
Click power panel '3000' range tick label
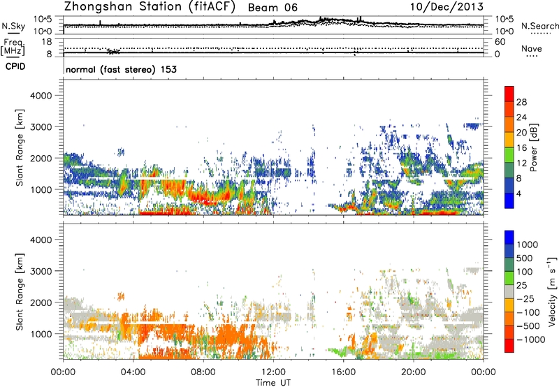(x=41, y=127)
